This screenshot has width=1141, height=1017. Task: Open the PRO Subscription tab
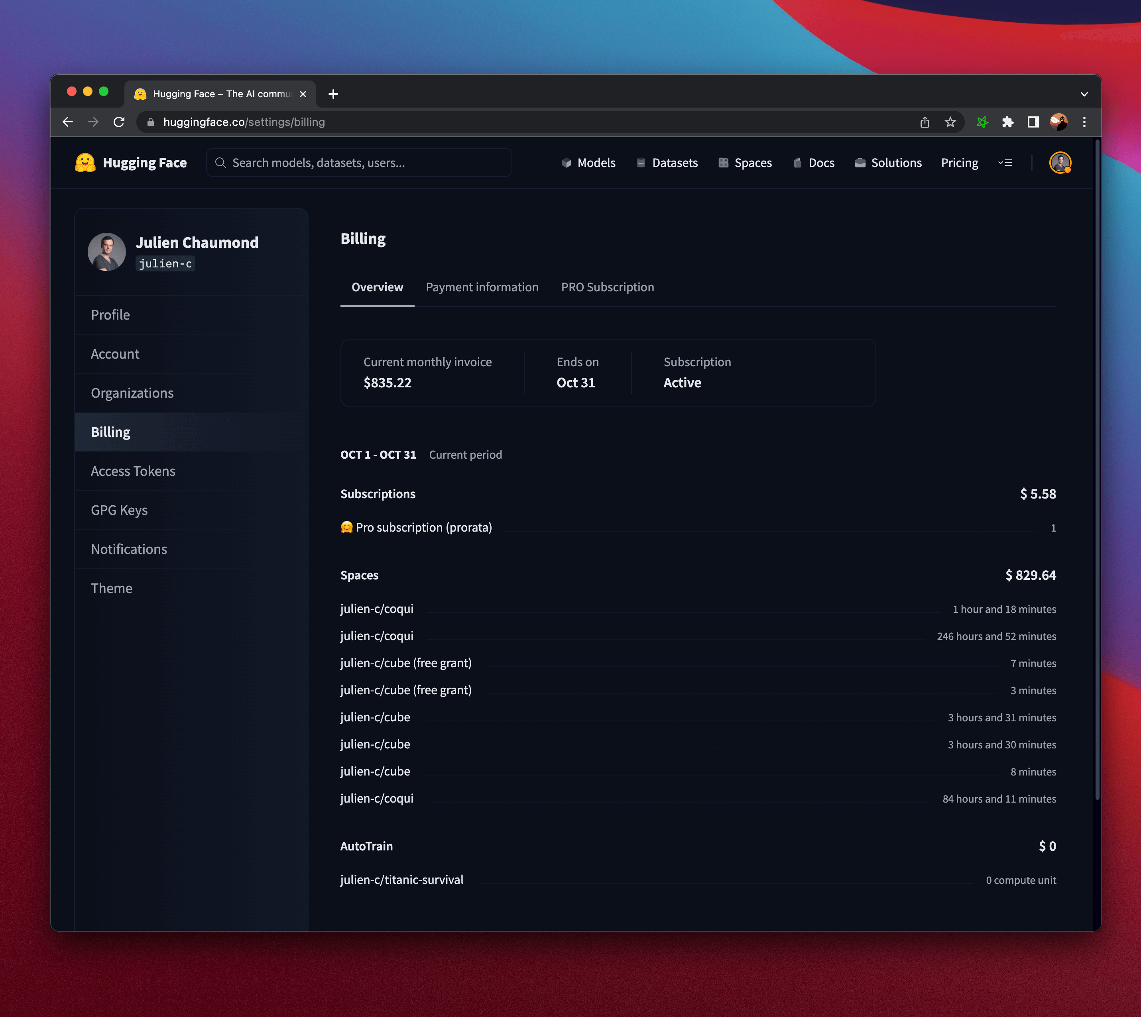[x=607, y=287]
